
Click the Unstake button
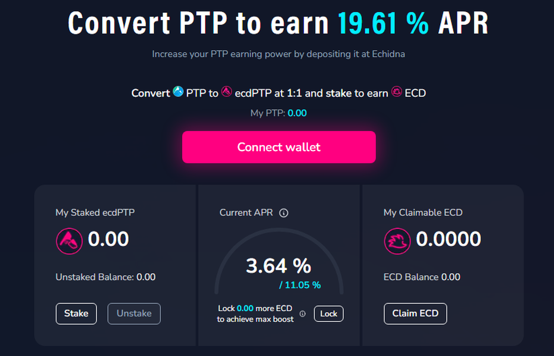point(134,313)
